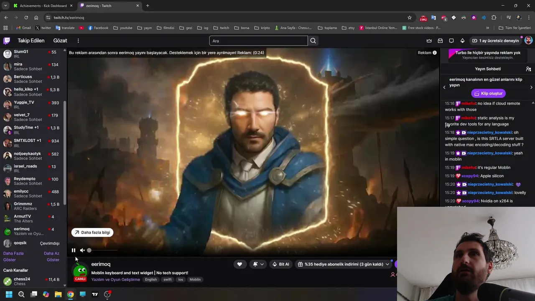Click the browser home icon

pyautogui.click(x=36, y=18)
